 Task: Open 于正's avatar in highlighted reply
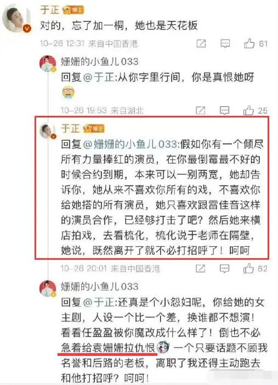point(48,131)
